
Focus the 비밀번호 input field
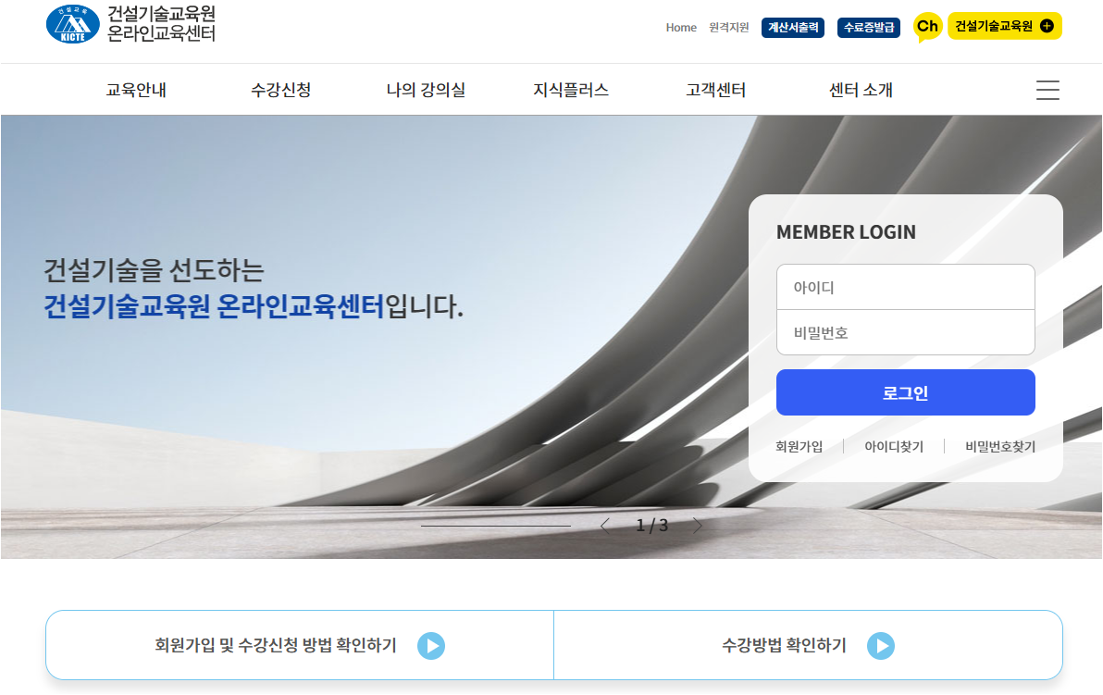point(905,333)
